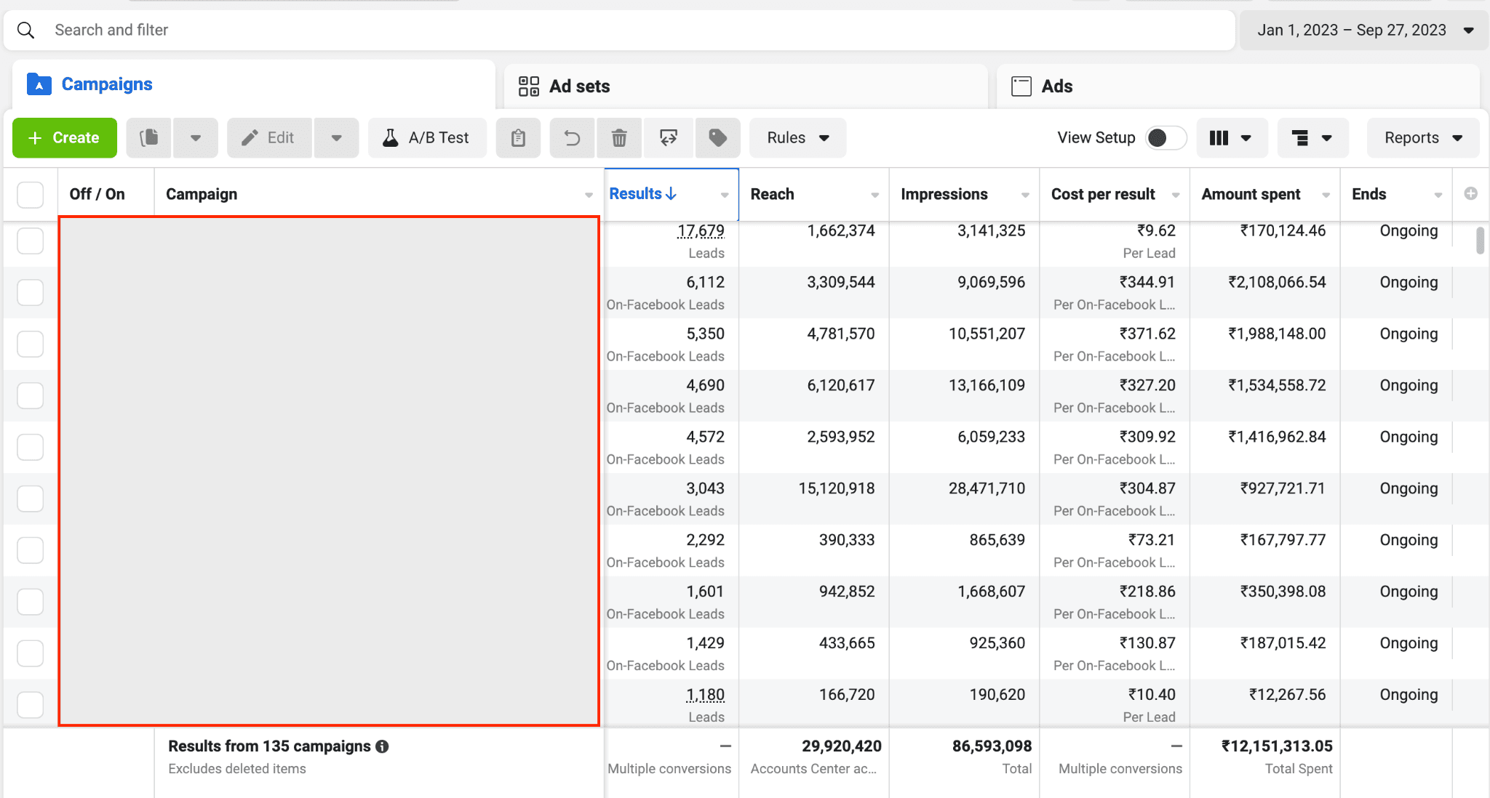Click the Edit button

(x=268, y=137)
